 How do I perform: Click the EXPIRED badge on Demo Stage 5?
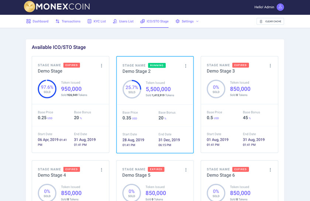[156, 169]
